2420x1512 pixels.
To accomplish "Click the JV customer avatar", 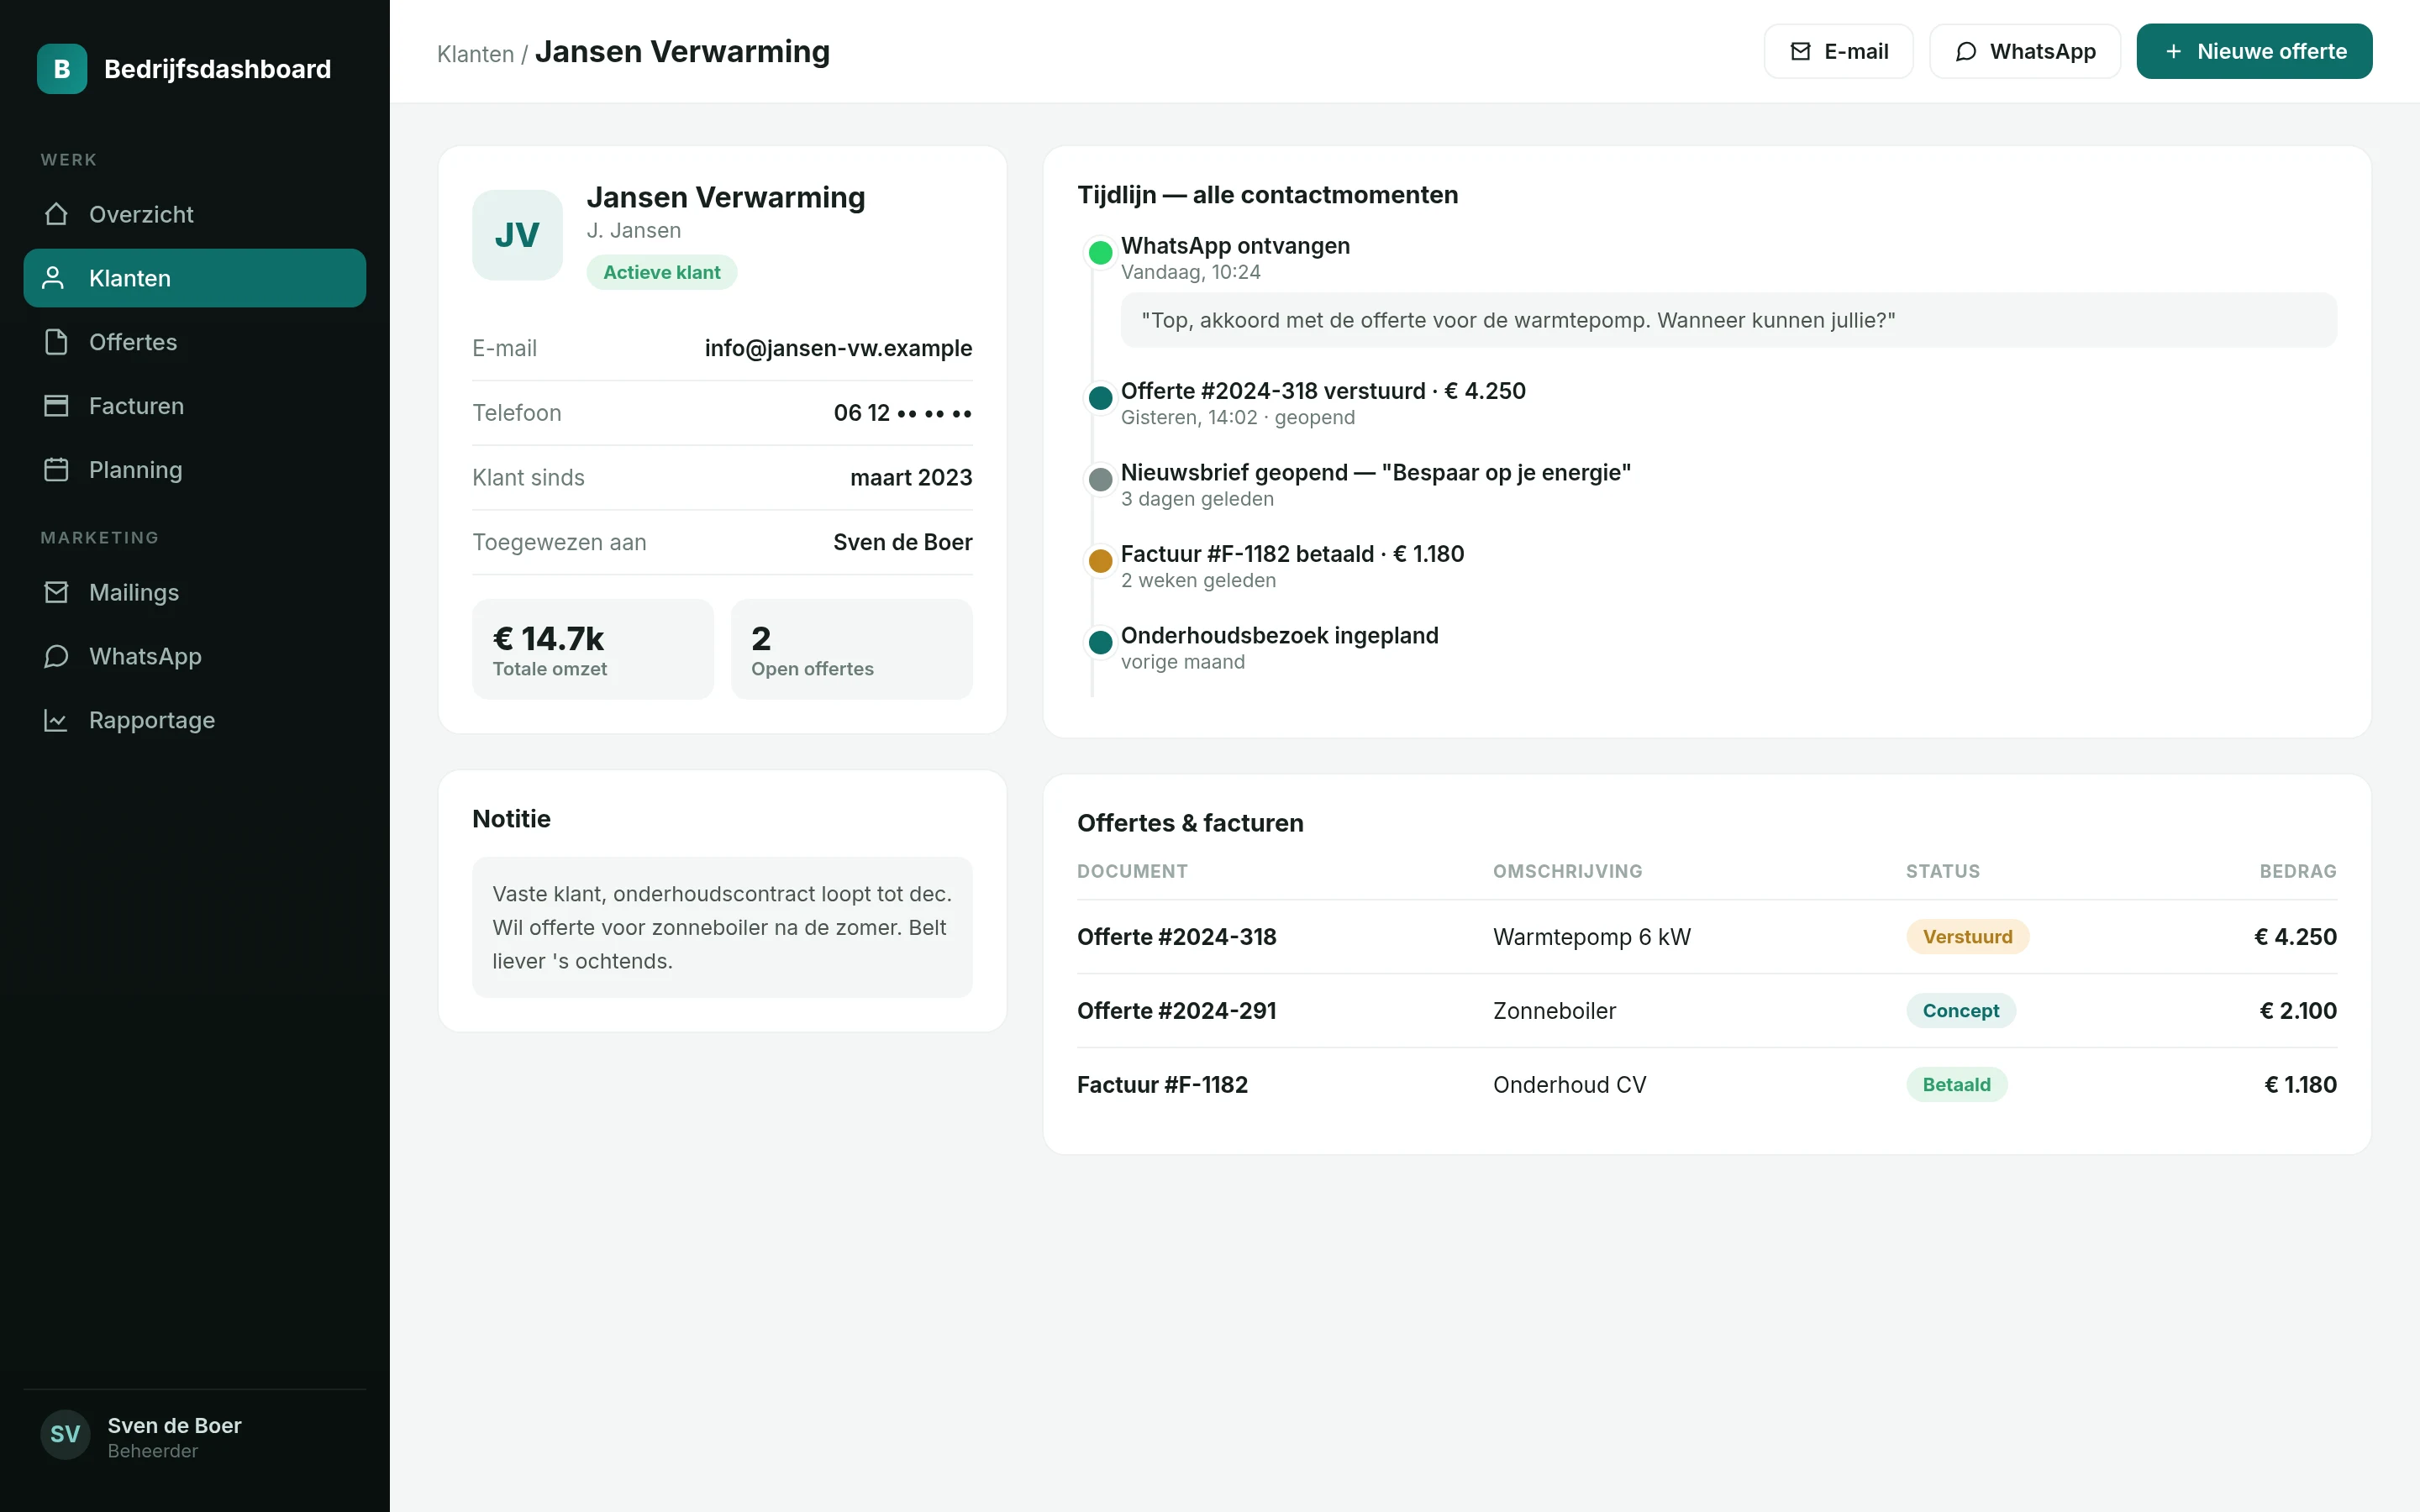I will (517, 235).
